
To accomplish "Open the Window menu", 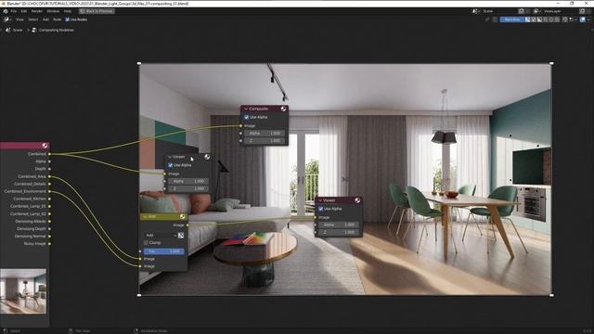I will pyautogui.click(x=53, y=11).
